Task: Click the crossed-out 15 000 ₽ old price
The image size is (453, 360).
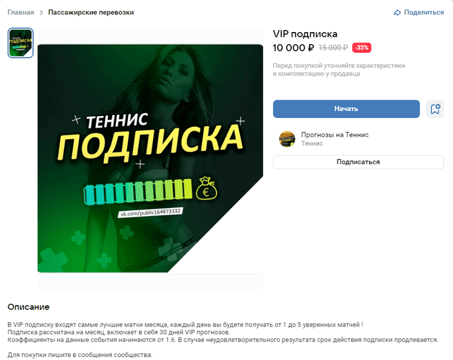Action: (x=333, y=48)
